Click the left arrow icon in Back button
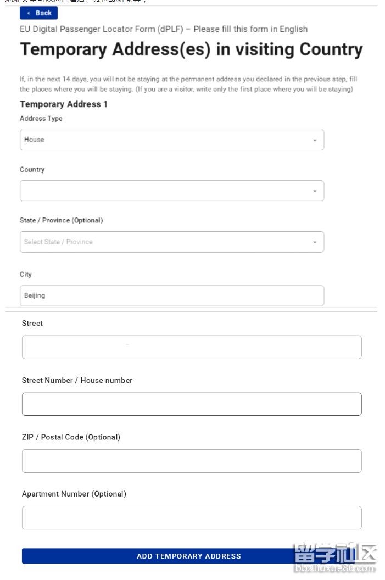Screen dimensions: 385x580 click(29, 13)
